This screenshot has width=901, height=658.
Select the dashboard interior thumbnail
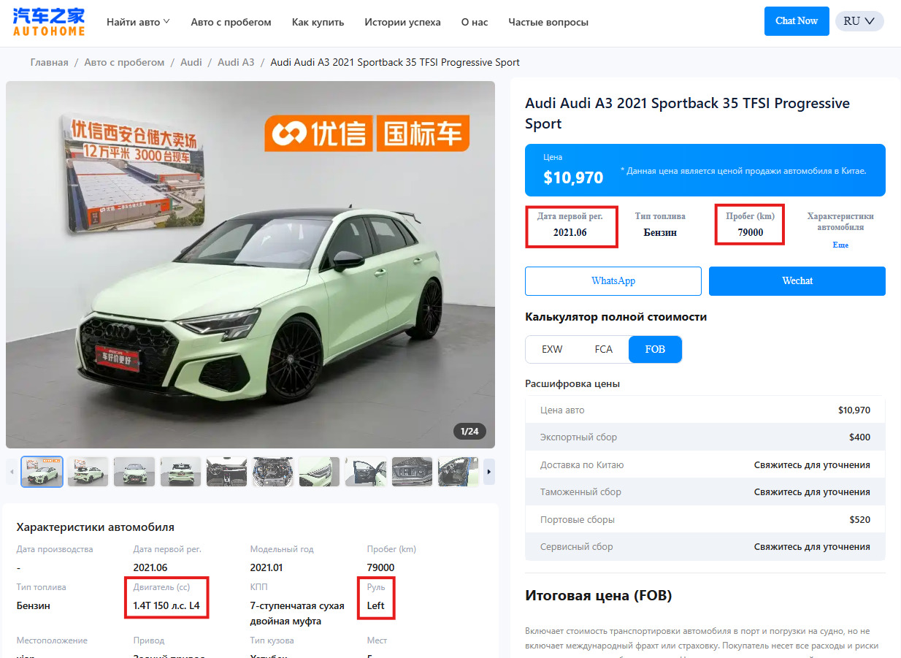[227, 472]
